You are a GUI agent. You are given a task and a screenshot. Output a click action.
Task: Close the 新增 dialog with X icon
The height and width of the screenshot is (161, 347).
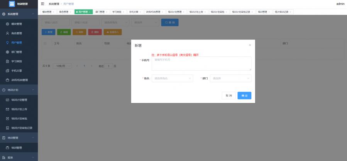[250, 45]
